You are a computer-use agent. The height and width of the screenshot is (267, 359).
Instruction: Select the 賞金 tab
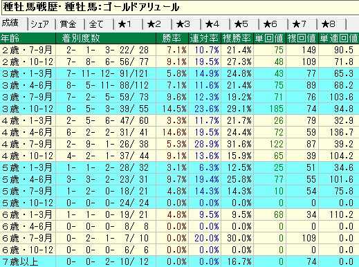coord(71,24)
